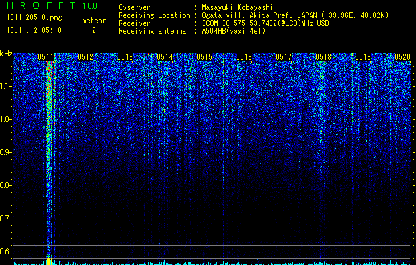The width and height of the screenshot is (416, 265).
Task: Click the Receiving antenna label
Action: coord(152,31)
